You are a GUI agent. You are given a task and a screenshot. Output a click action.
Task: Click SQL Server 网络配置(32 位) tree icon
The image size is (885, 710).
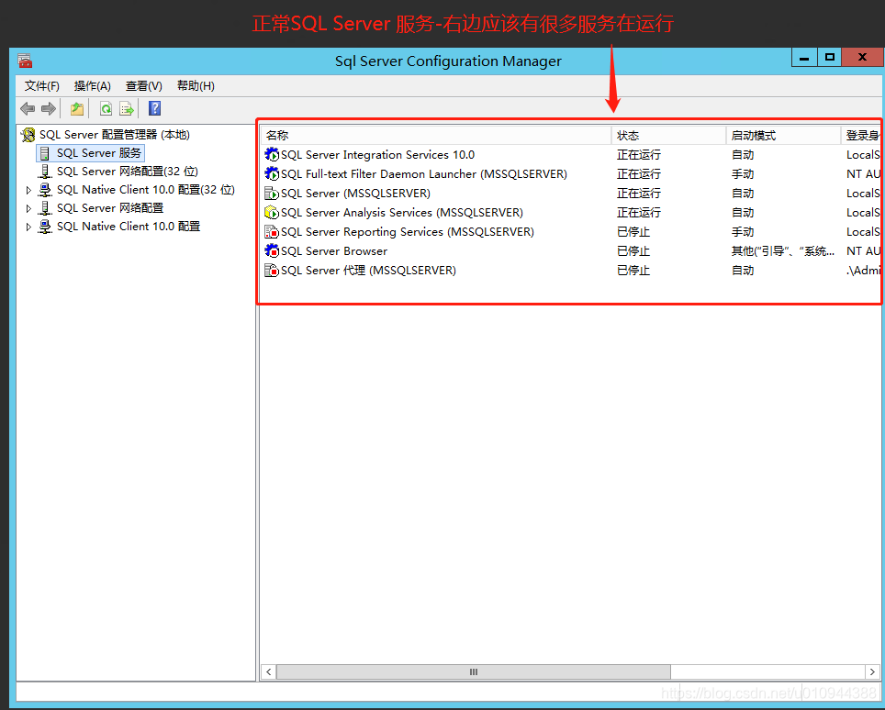(45, 172)
